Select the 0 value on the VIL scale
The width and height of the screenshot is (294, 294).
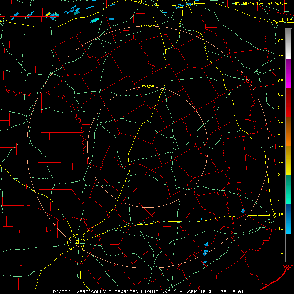[x=282, y=255]
